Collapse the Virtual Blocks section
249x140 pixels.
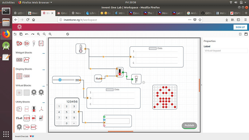[x=44, y=86]
